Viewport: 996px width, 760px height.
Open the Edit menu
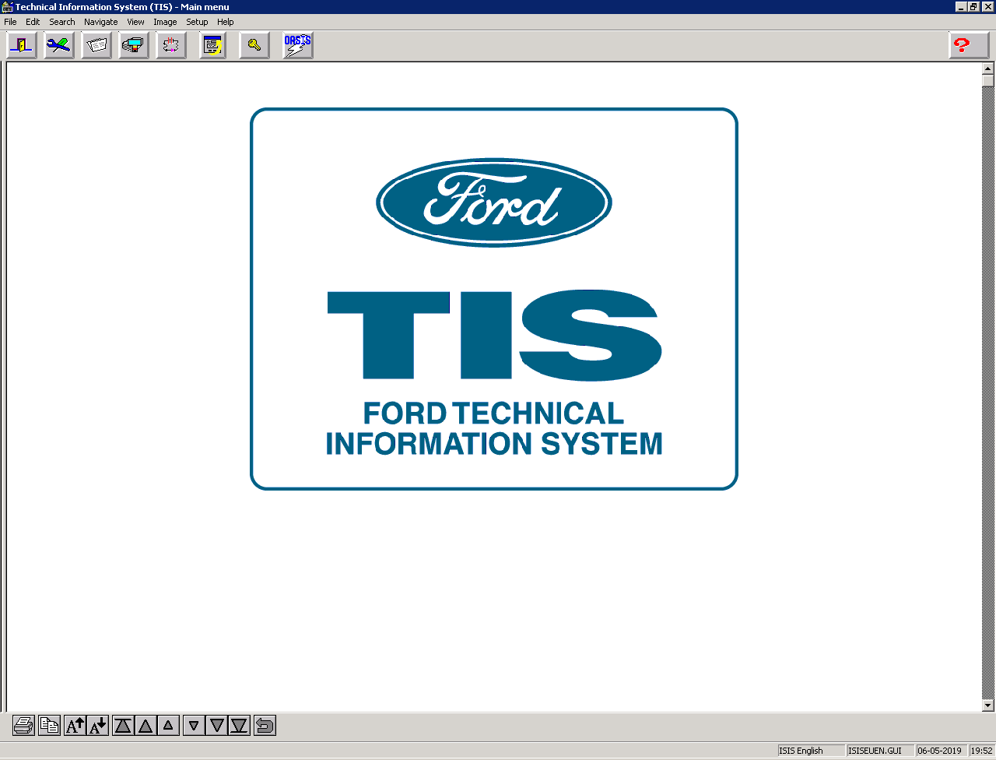pos(33,22)
